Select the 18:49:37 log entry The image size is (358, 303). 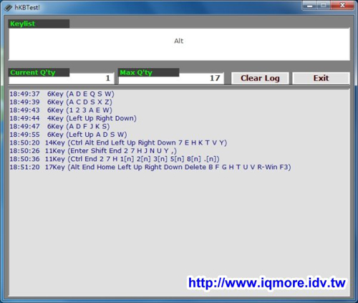click(62, 94)
